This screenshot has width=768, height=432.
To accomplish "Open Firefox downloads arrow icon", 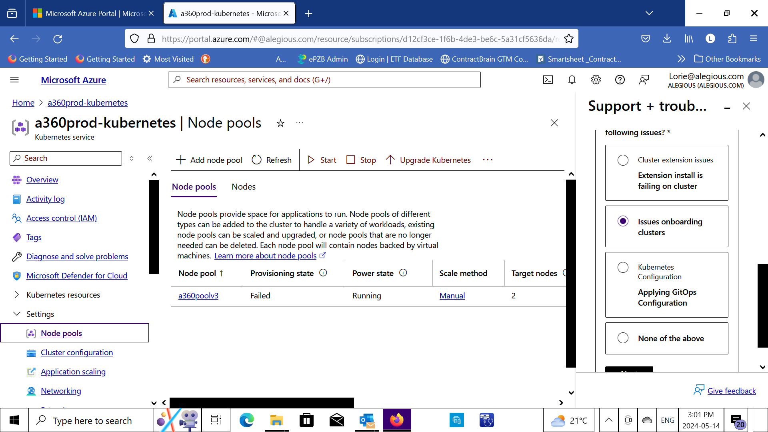I will tap(667, 39).
